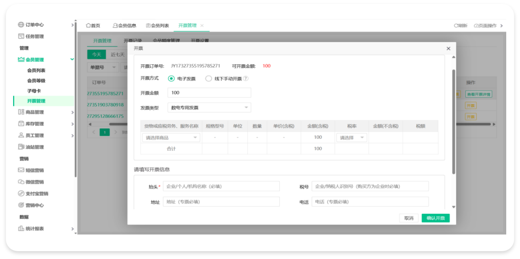The image size is (520, 259).
Task: Open 油站管理 sidebar icon
Action: click(21, 147)
